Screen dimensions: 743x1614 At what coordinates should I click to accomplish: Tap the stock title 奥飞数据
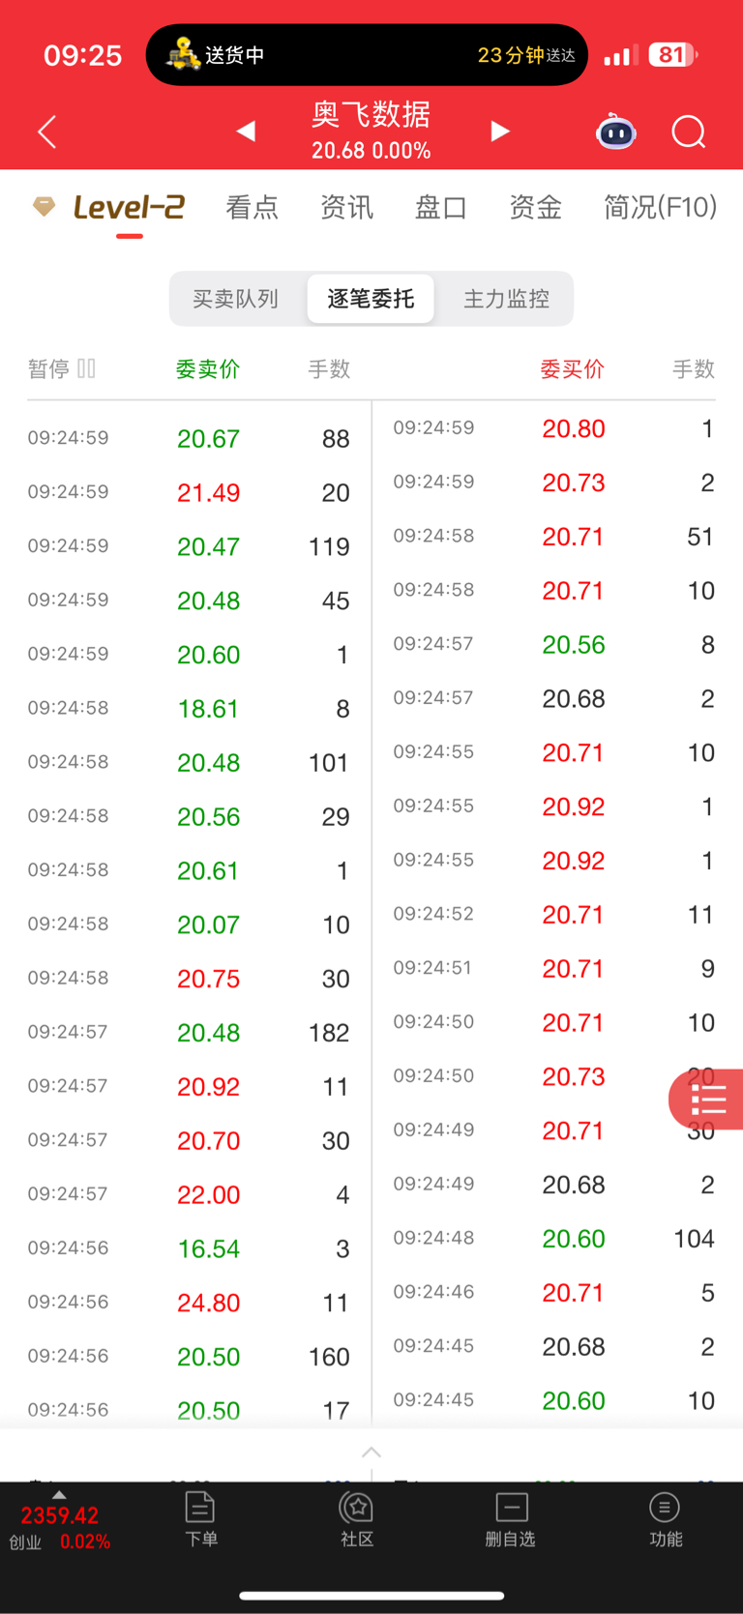(371, 114)
